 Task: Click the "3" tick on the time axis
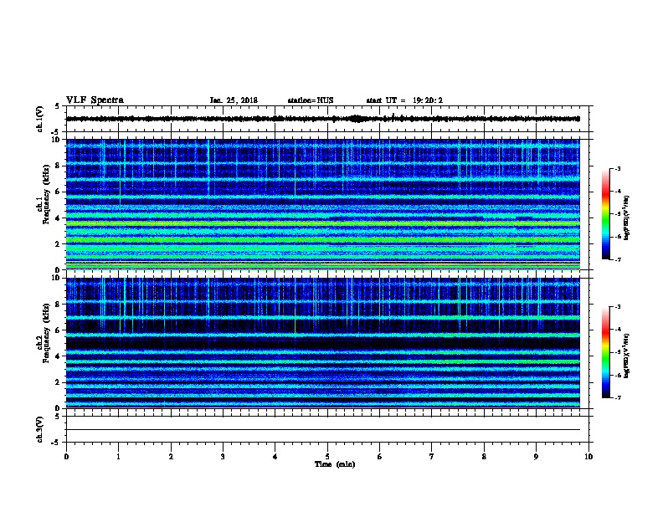(223, 457)
